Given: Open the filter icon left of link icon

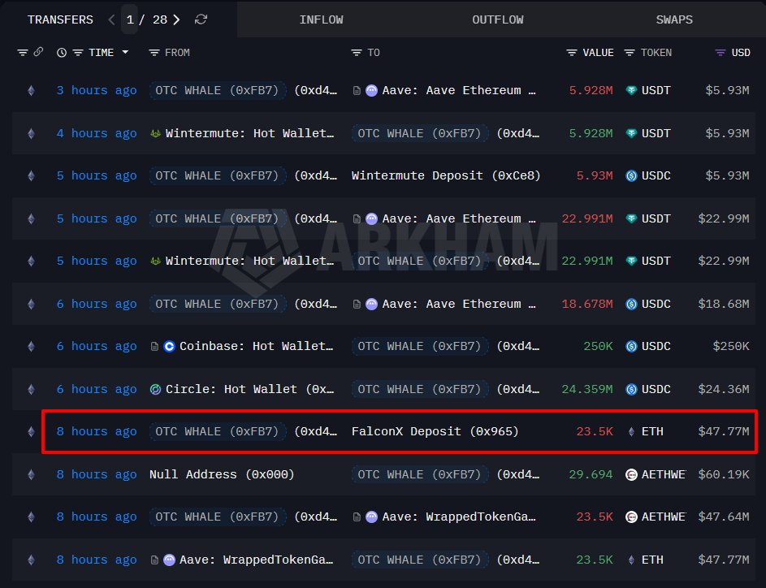Looking at the screenshot, I should pyautogui.click(x=23, y=52).
